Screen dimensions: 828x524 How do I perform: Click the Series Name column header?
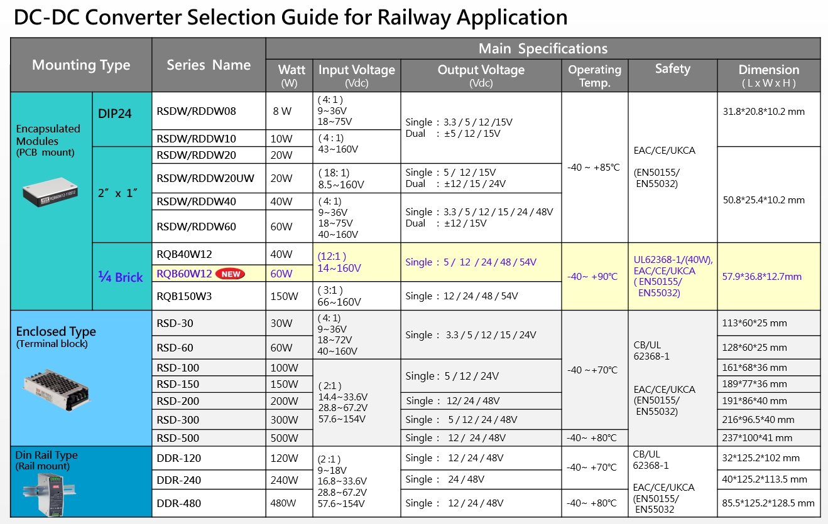[209, 65]
